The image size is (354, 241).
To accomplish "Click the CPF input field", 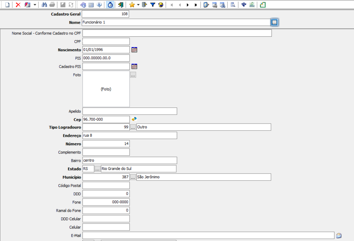I will click(x=106, y=41).
